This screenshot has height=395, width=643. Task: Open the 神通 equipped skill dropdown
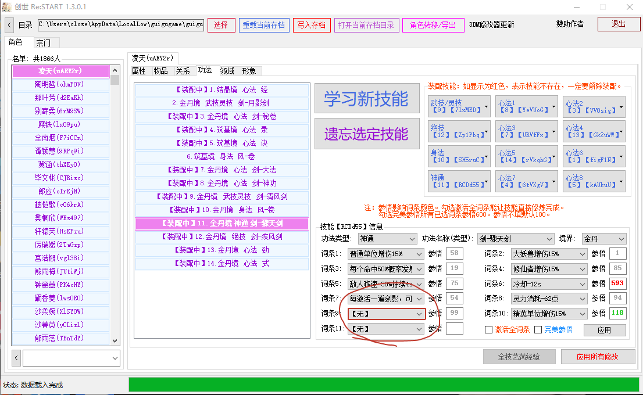(459, 181)
